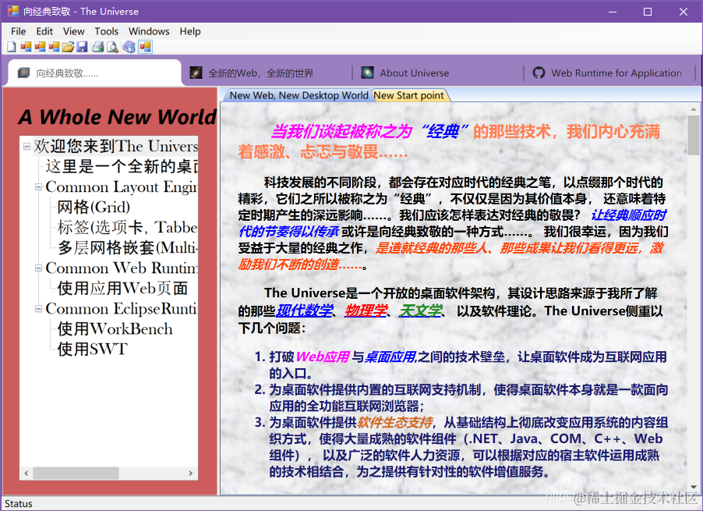Click the tree's horizontal scrollbar thumb
Image resolution: width=703 pixels, height=511 pixels.
[x=76, y=474]
